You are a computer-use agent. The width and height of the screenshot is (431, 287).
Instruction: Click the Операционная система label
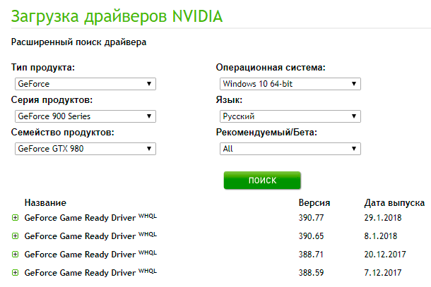coord(271,68)
